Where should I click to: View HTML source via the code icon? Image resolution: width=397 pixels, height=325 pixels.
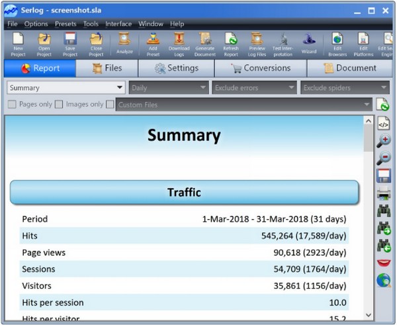click(383, 123)
